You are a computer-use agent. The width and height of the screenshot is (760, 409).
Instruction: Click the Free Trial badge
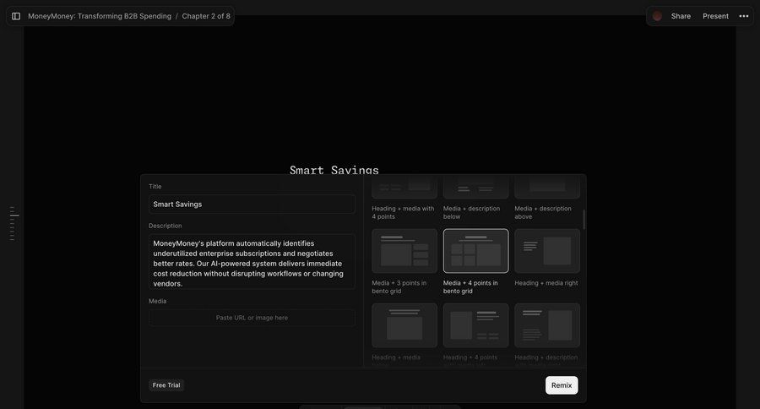point(166,385)
